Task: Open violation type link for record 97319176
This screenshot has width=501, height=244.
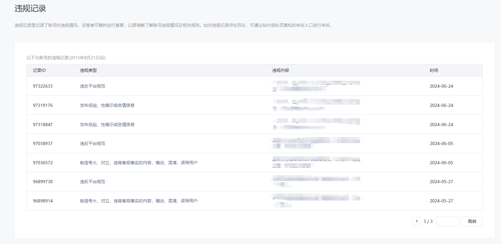Action: (x=107, y=105)
